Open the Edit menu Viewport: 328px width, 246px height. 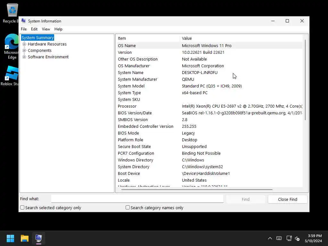pos(34,29)
